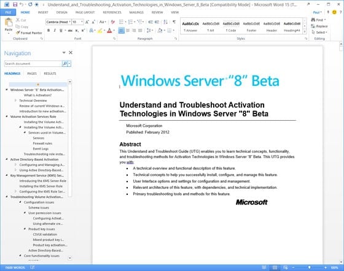The image size is (344, 271).
Task: Click inside Search document field
Action: pos(33,64)
